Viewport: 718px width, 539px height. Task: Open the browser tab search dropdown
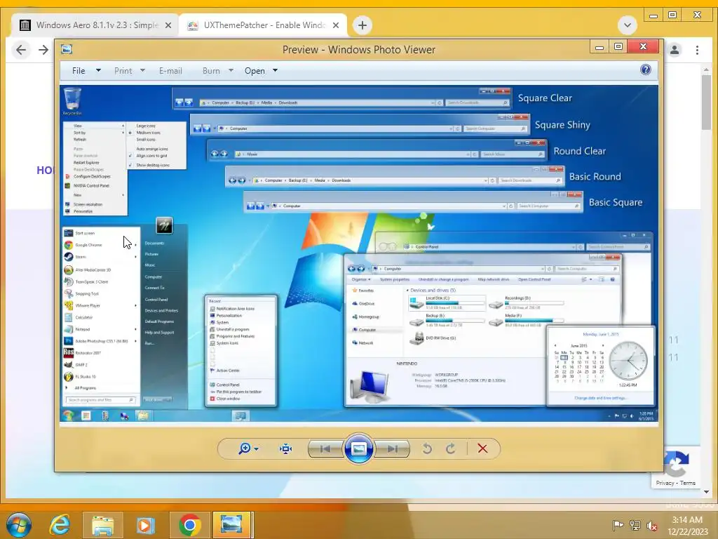coord(628,25)
